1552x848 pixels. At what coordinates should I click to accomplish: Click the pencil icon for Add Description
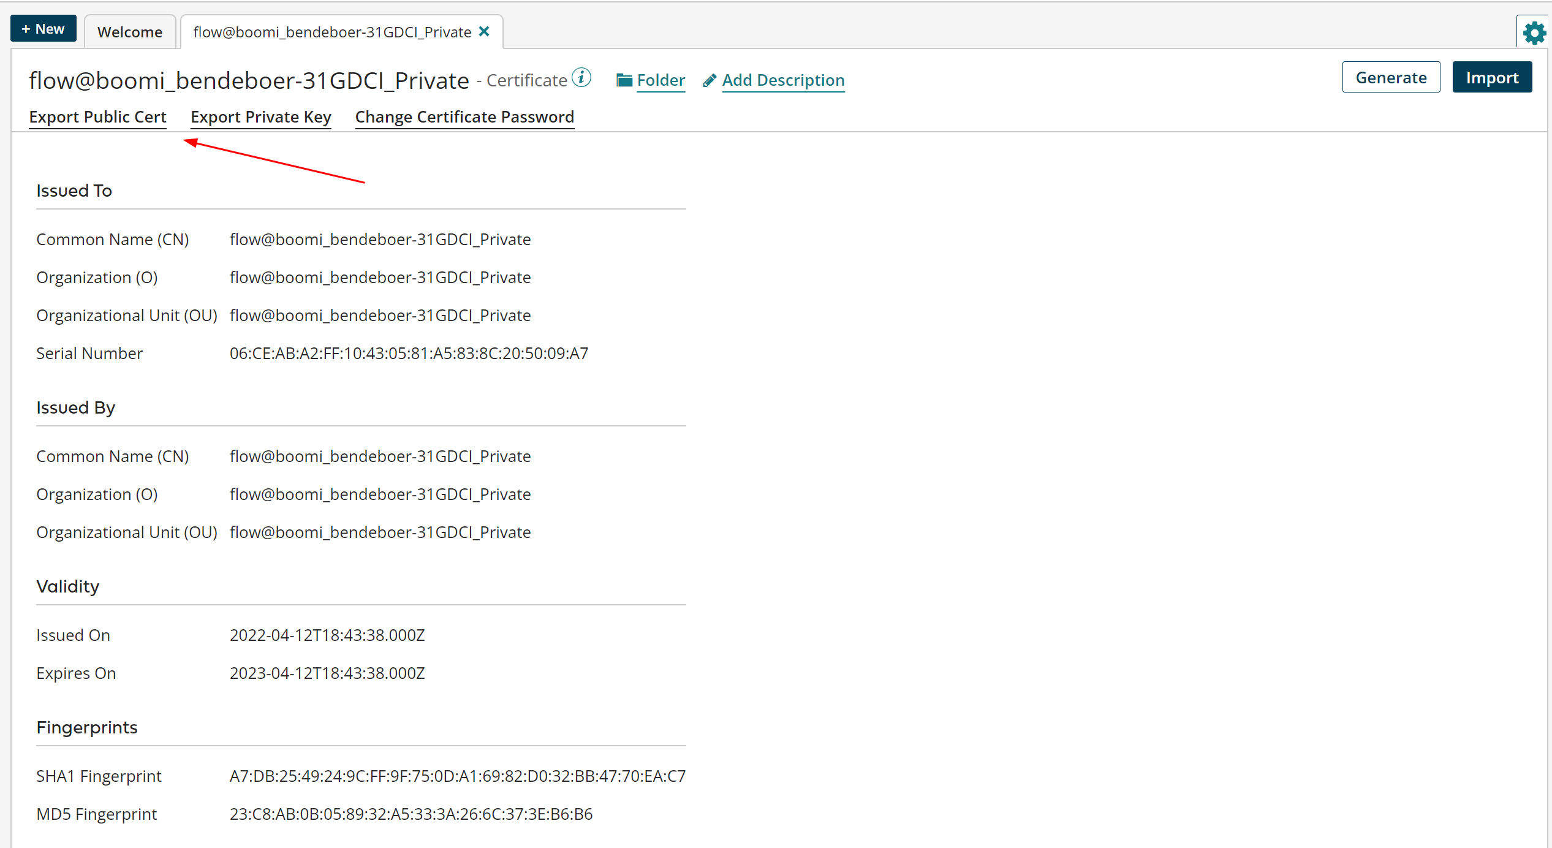[x=710, y=80]
